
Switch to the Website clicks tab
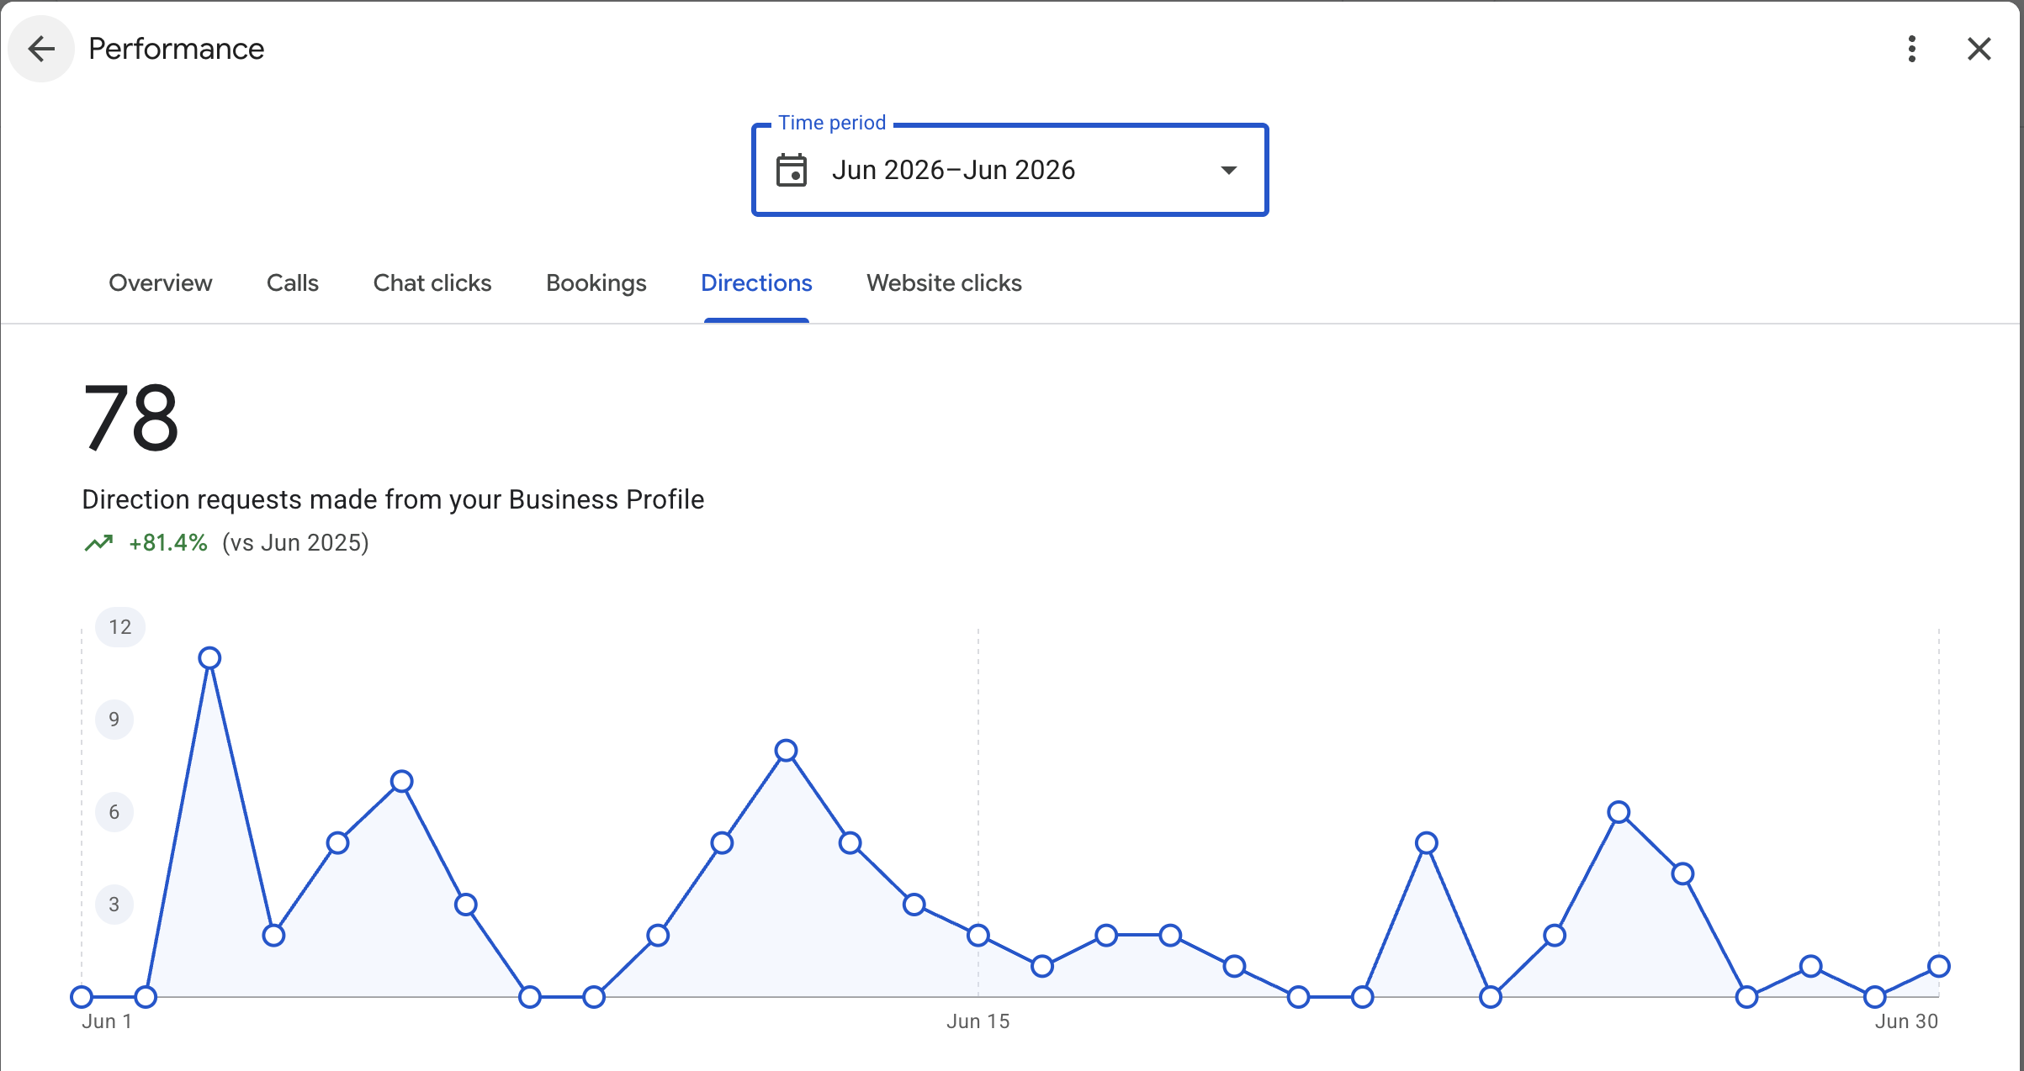tap(944, 283)
